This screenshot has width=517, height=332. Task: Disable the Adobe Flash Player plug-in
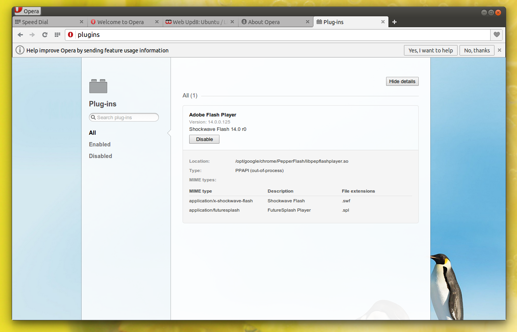(x=204, y=139)
